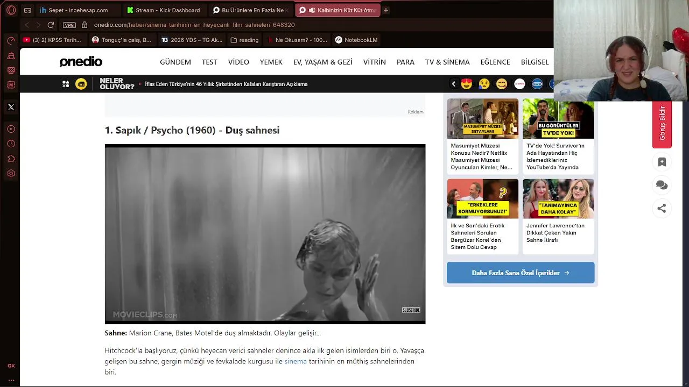The image size is (689, 387).
Task: Open the player icon in sidebar
Action: pyautogui.click(x=11, y=129)
